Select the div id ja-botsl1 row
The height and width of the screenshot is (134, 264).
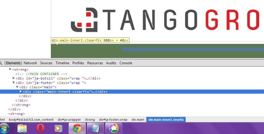pos(58,78)
